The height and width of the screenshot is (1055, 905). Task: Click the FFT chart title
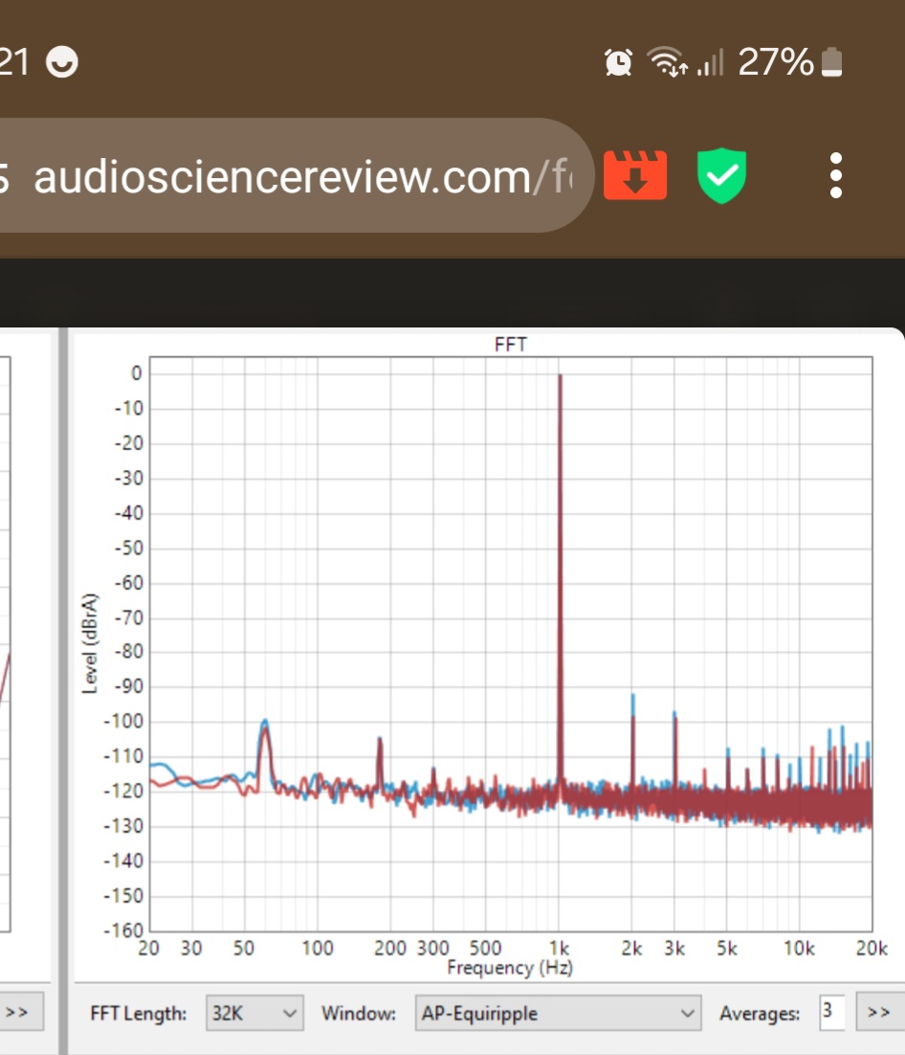tap(510, 345)
